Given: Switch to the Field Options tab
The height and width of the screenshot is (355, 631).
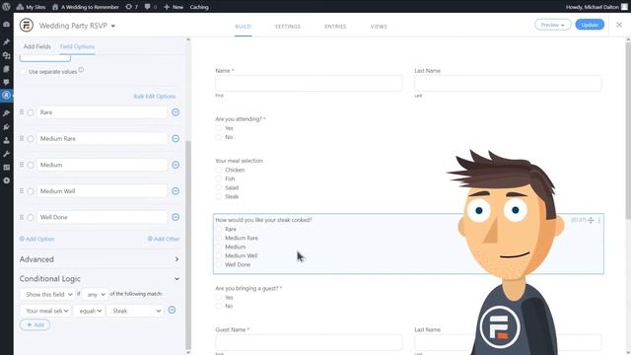Looking at the screenshot, I should point(77,46).
